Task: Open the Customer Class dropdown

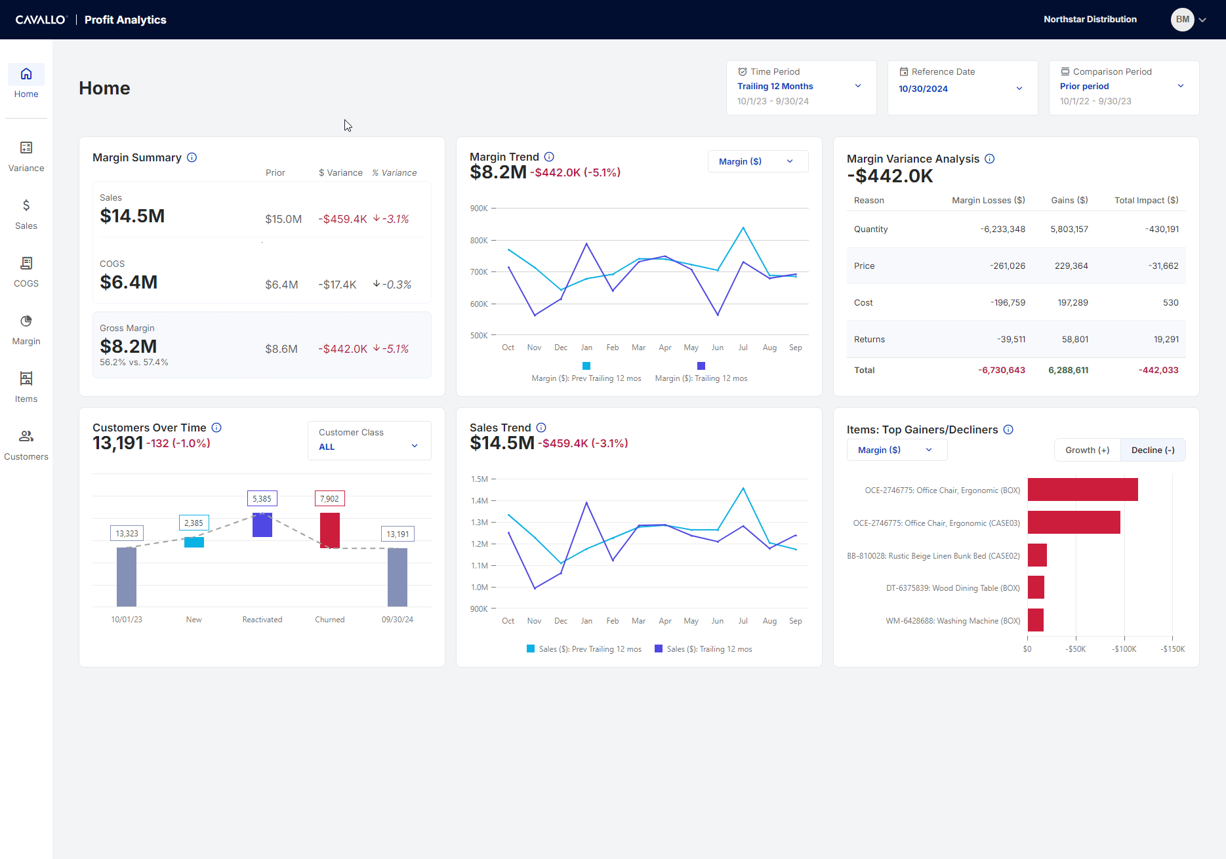Action: (369, 440)
